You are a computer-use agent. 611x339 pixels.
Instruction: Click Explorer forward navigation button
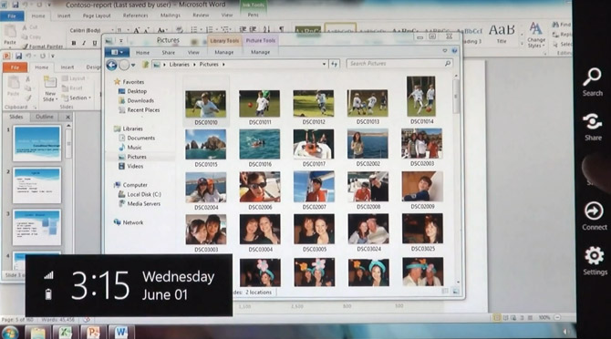tap(124, 65)
